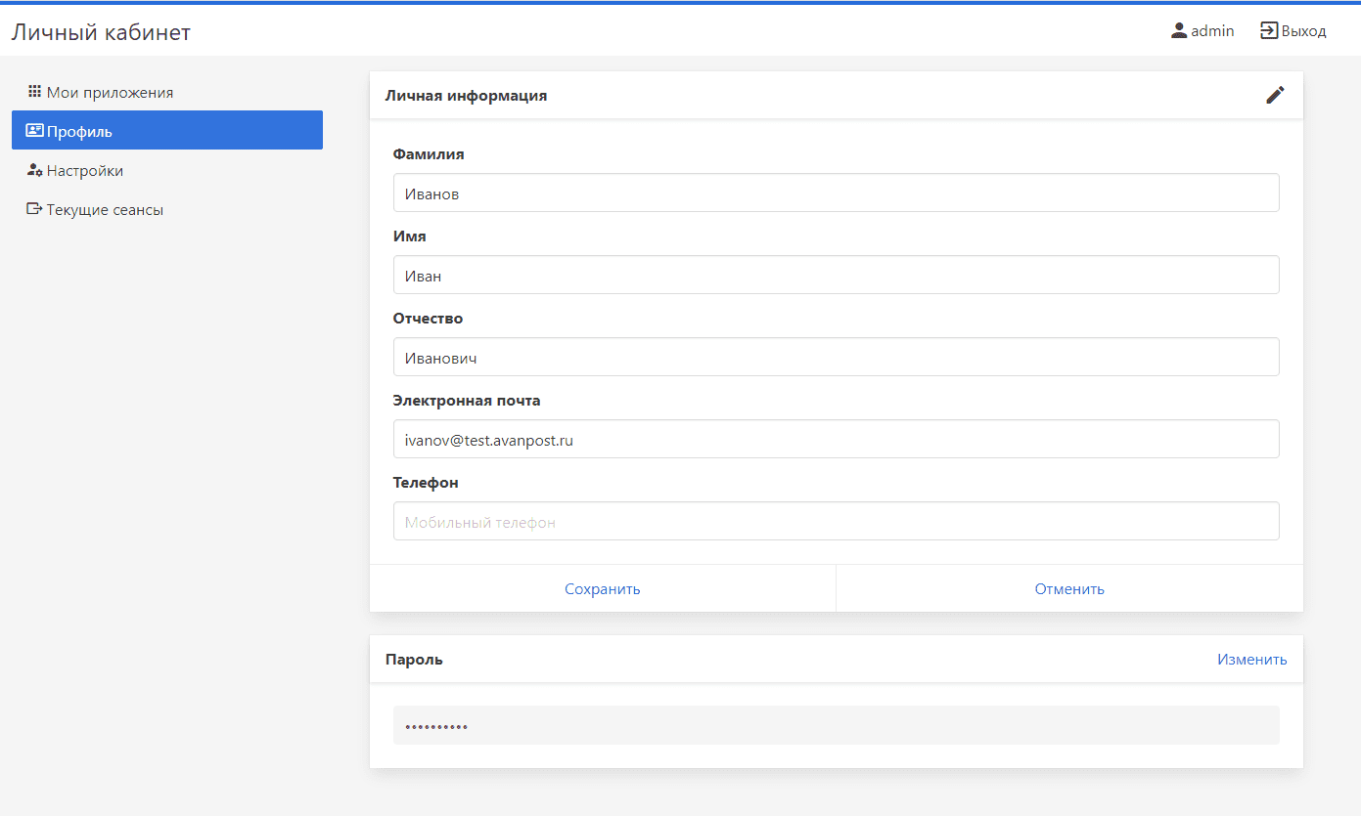Click the current sessions icon

pos(34,209)
